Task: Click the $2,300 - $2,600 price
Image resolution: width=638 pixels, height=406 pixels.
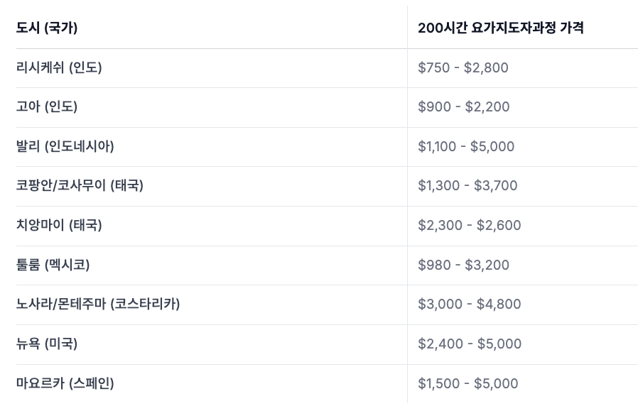Action: point(470,226)
